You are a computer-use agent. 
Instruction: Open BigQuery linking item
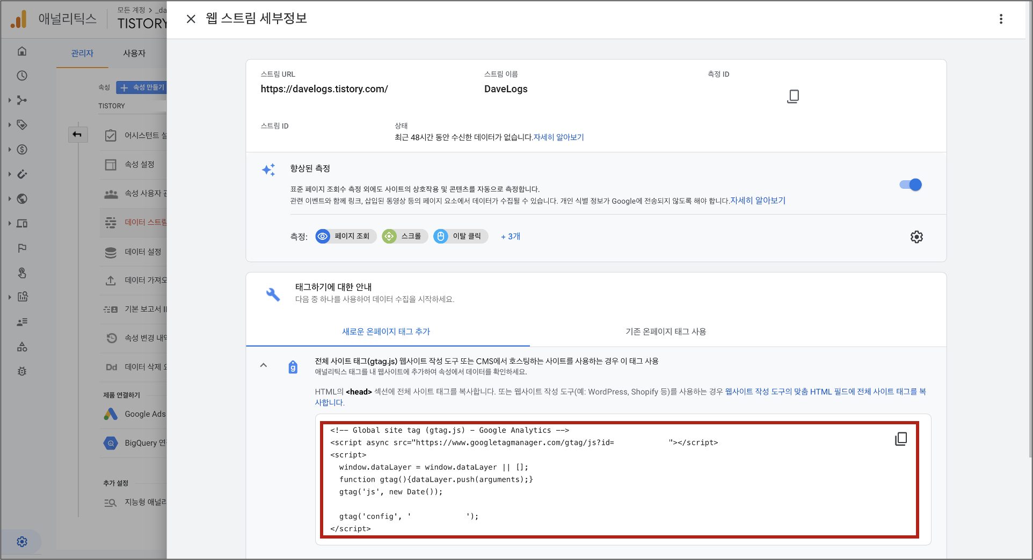point(134,443)
